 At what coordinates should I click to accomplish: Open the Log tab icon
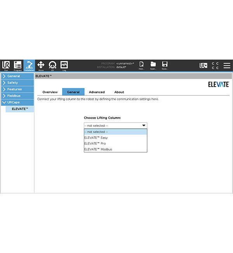pyautogui.click(x=64, y=65)
